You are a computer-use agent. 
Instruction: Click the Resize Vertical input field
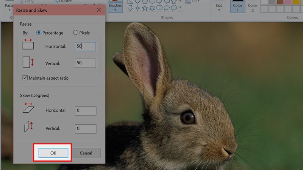pos(85,63)
